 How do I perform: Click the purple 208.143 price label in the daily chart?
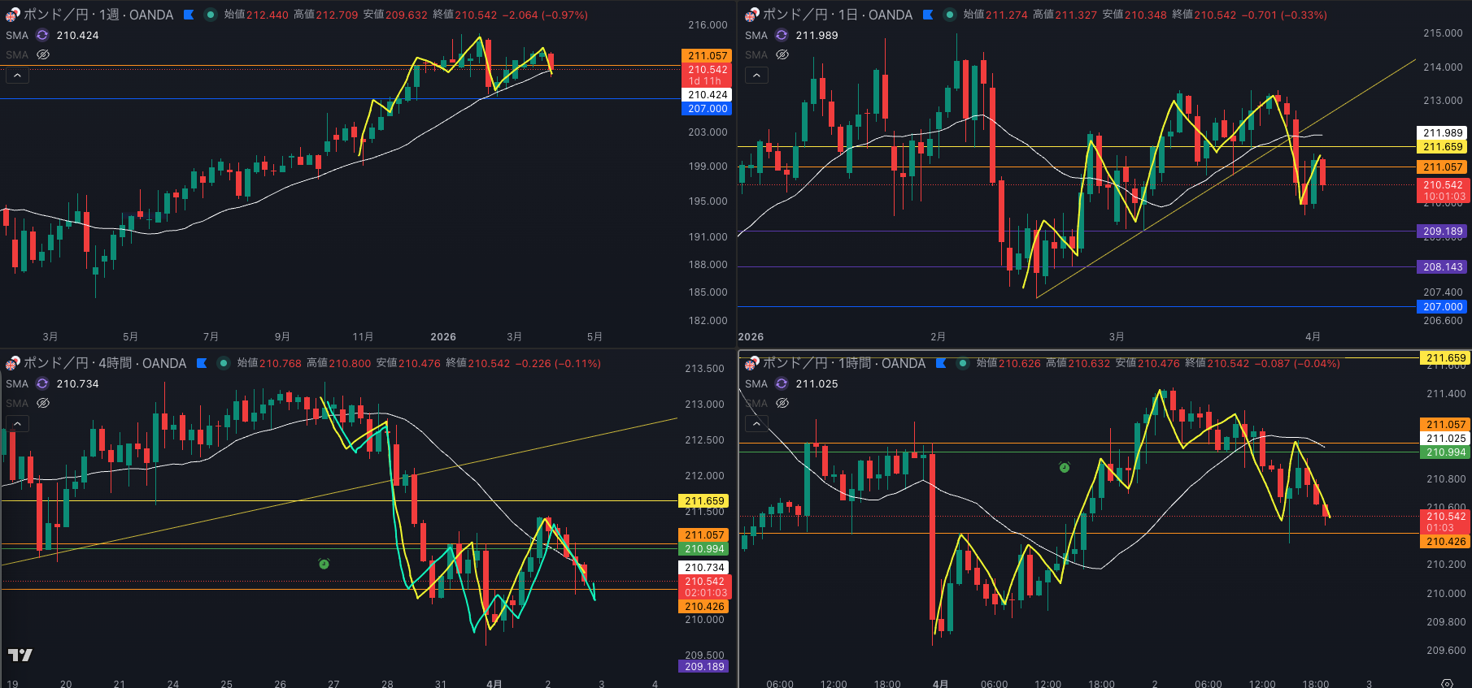[1443, 266]
